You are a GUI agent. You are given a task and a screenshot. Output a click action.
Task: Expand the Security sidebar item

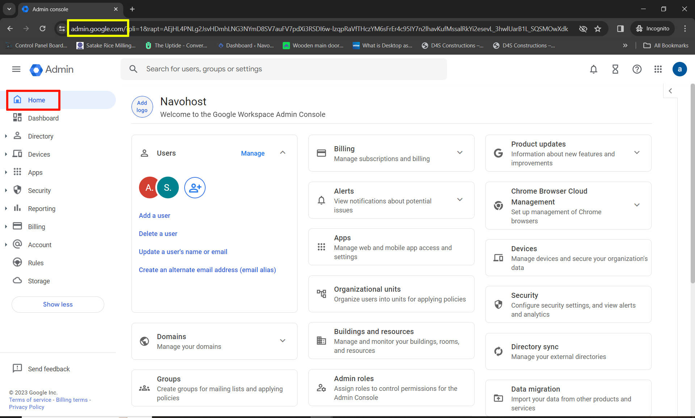point(6,191)
